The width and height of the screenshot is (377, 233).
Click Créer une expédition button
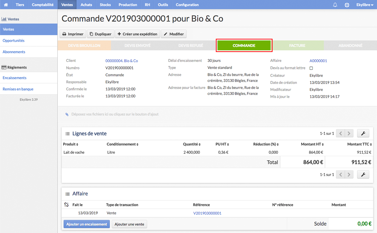point(137,34)
